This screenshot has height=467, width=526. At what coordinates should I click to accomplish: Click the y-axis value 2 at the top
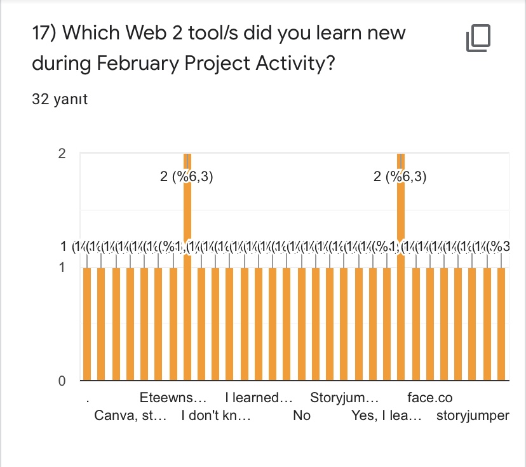pyautogui.click(x=62, y=154)
